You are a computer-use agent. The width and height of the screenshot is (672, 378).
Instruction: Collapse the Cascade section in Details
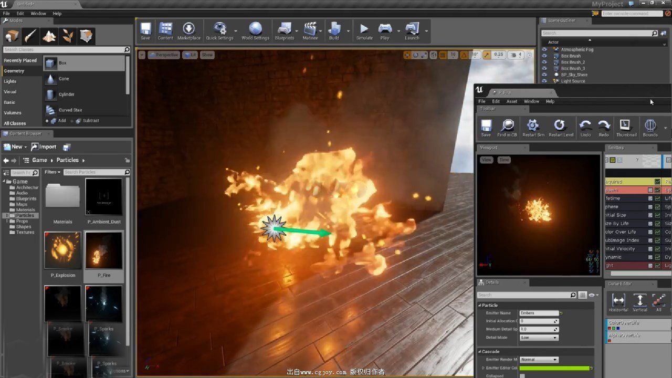480,351
